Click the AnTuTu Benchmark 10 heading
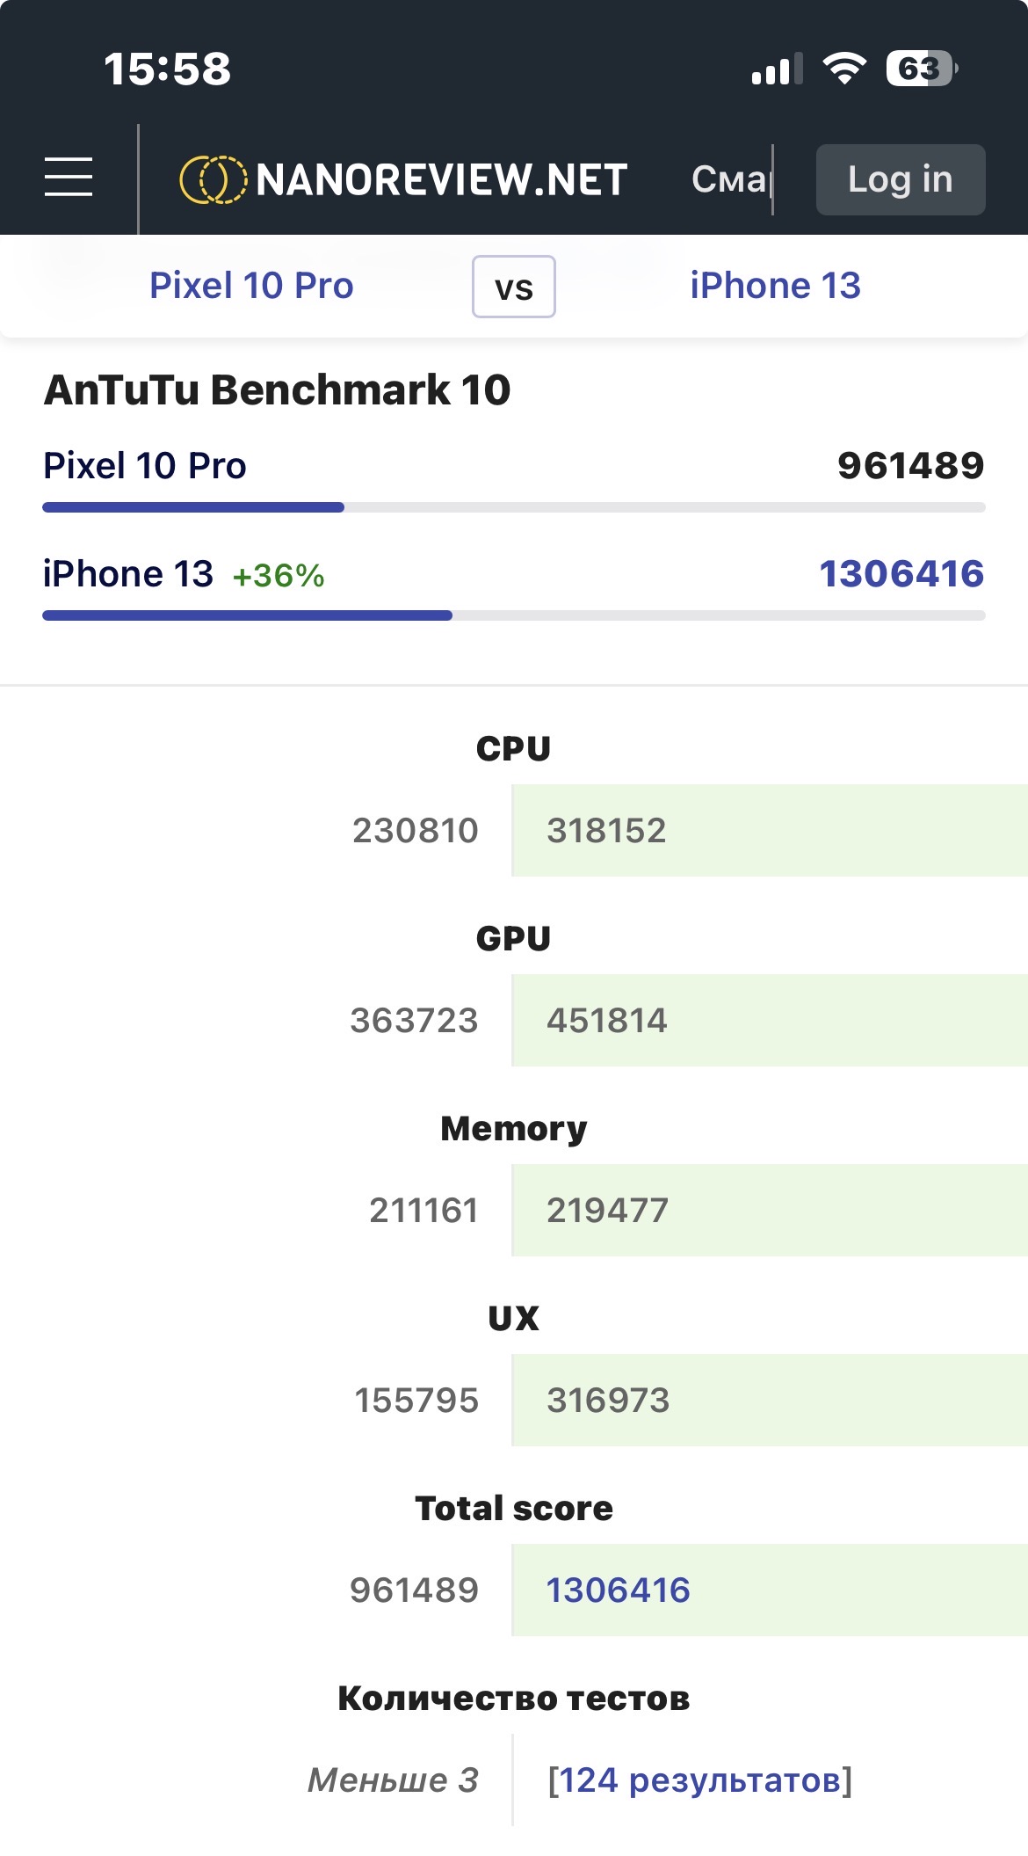The image size is (1028, 1856). [x=277, y=389]
